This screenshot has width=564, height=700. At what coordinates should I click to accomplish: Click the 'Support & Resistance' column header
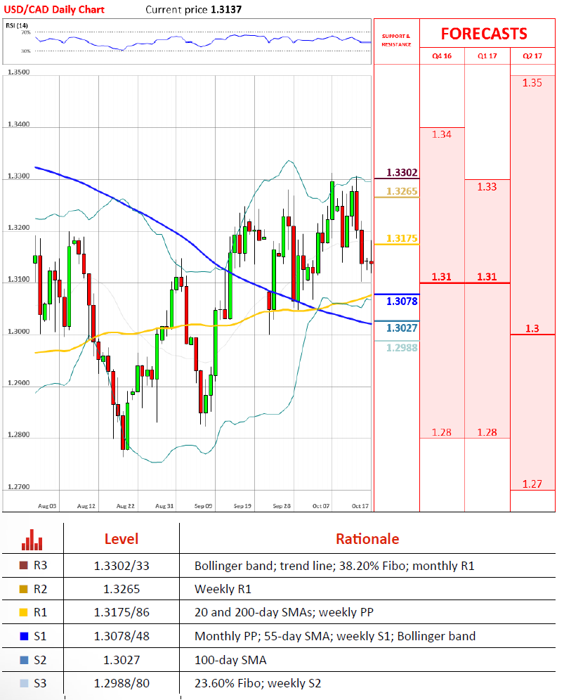click(x=396, y=40)
